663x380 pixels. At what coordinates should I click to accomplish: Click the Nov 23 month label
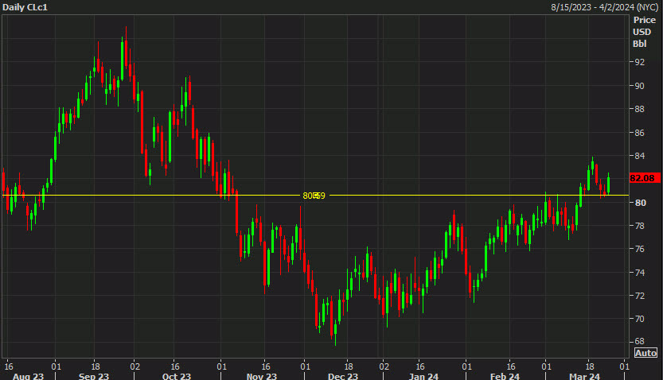[262, 376]
